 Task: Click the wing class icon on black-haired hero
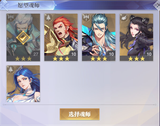[124, 18]
